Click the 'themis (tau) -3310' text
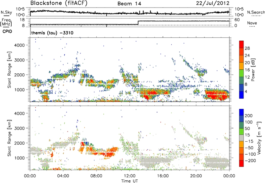265x183 pixels. [52, 33]
